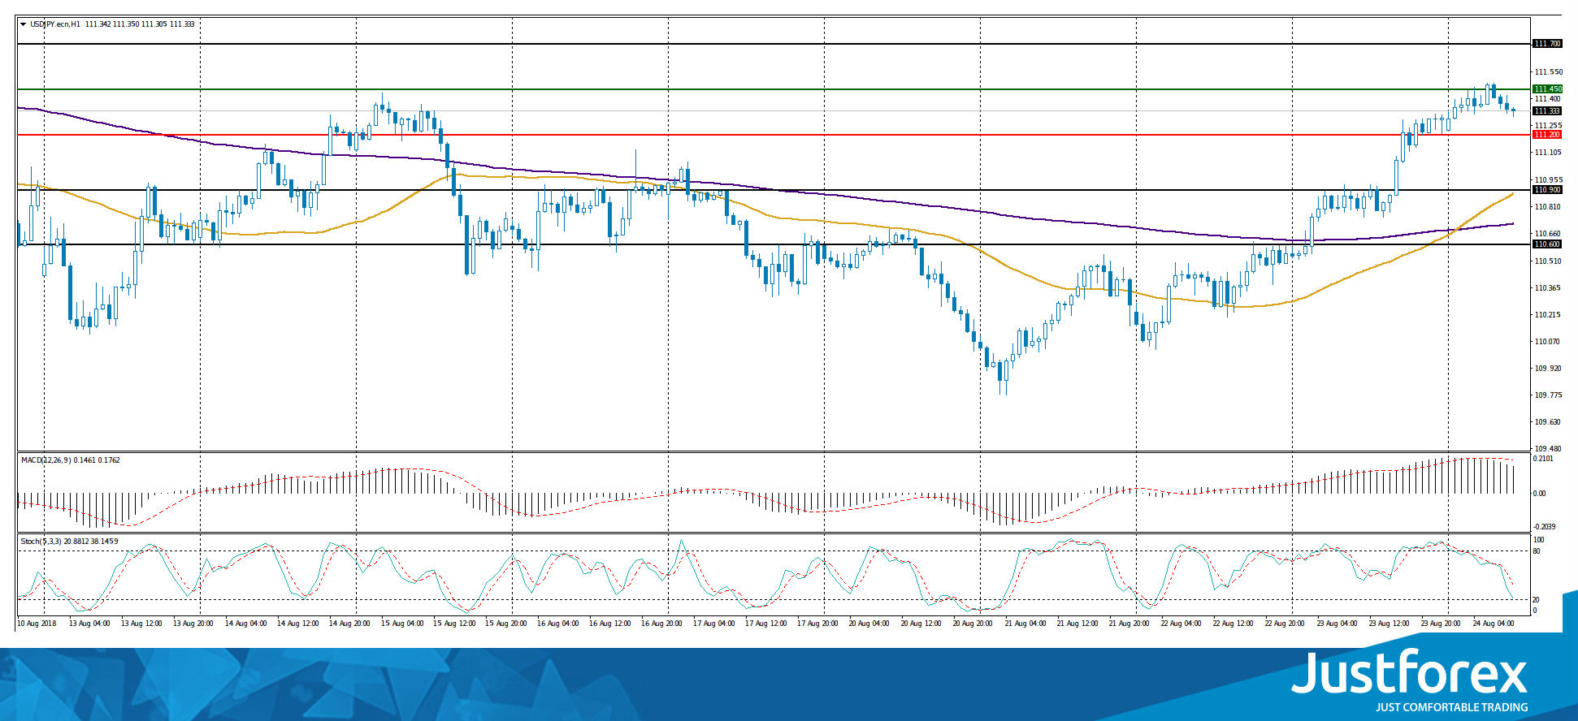Click the 15 Aug 20:00 time label
The image size is (1578, 721).
(505, 624)
